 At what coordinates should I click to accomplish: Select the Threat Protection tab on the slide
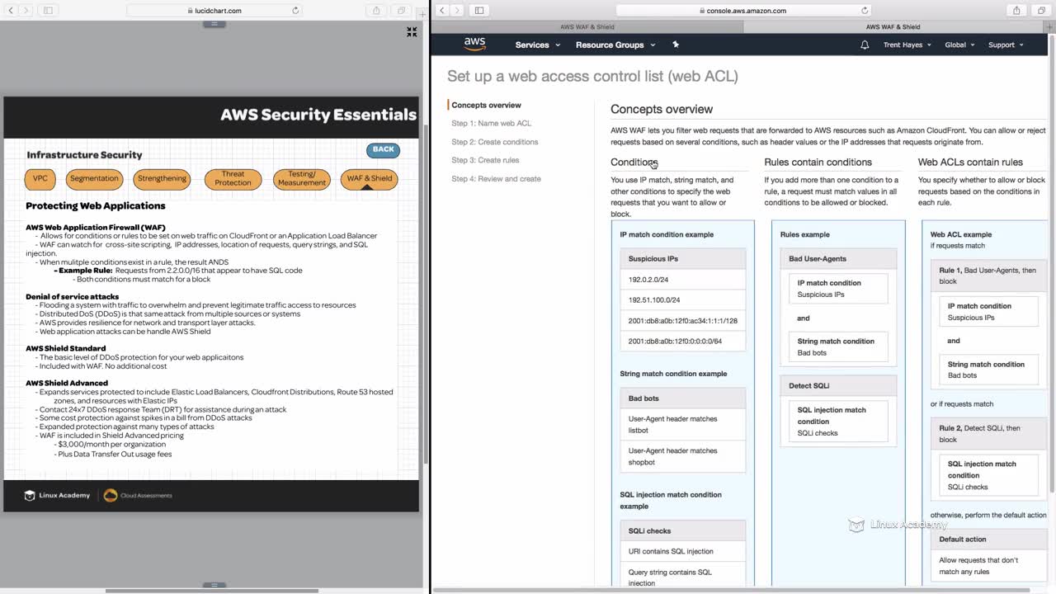233,179
